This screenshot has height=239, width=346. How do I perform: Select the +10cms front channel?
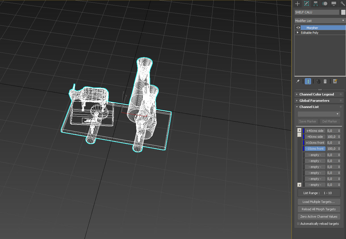point(315,143)
